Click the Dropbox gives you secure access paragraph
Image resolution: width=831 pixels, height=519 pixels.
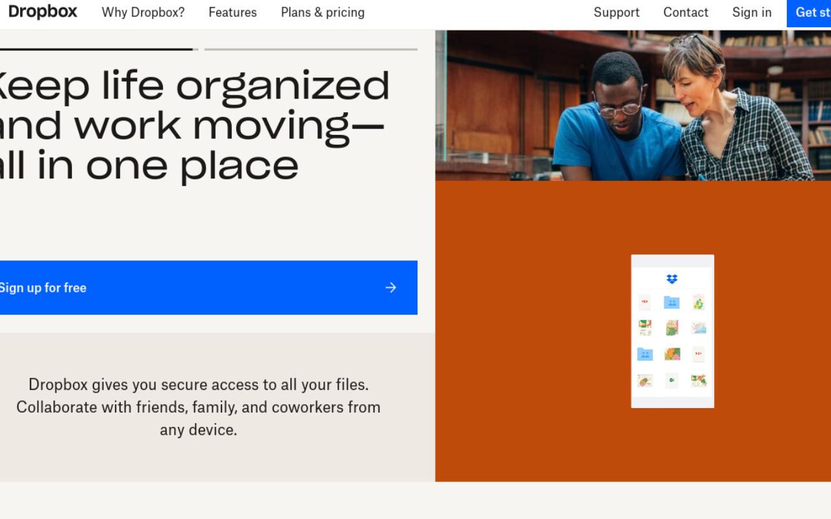[x=198, y=407]
